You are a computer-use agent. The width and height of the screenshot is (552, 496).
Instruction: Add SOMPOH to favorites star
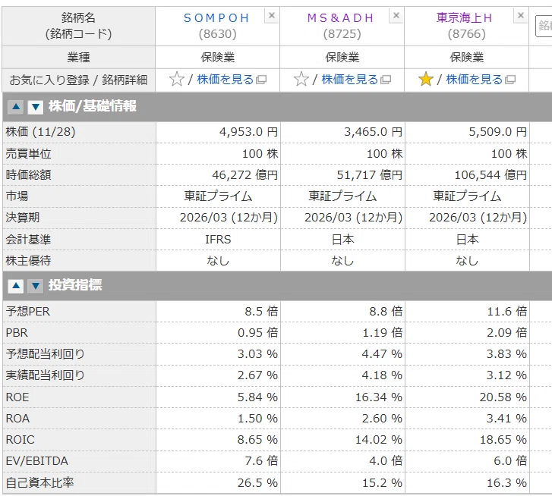[177, 79]
